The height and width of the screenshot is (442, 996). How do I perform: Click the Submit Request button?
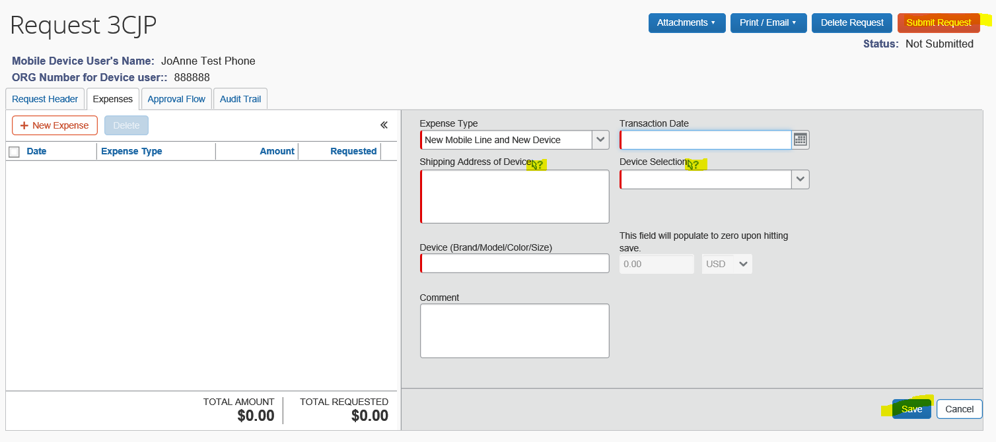point(939,23)
